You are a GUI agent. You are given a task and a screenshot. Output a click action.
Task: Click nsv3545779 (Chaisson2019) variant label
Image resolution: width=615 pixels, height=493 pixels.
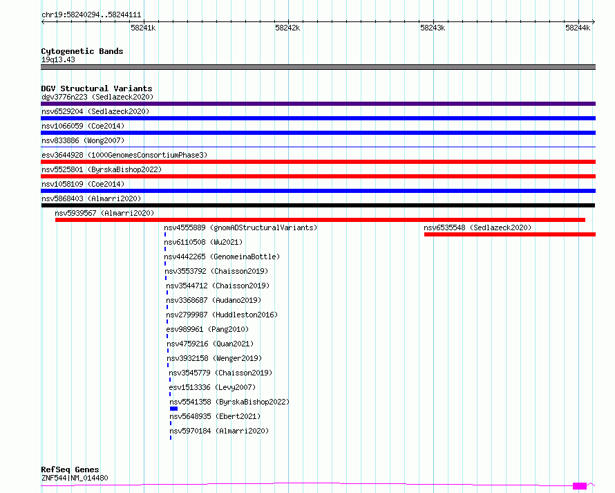tap(220, 373)
